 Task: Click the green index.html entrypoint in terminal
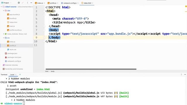tap(43, 89)
